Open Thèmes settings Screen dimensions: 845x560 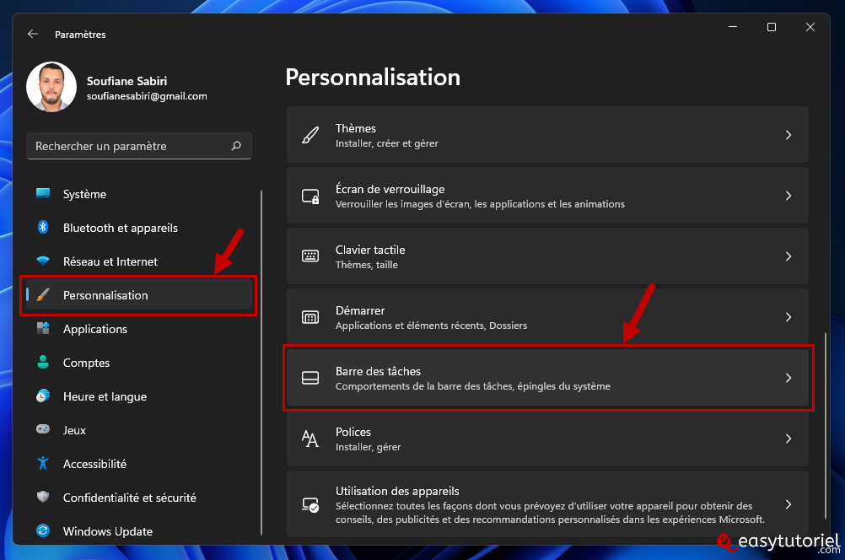547,135
